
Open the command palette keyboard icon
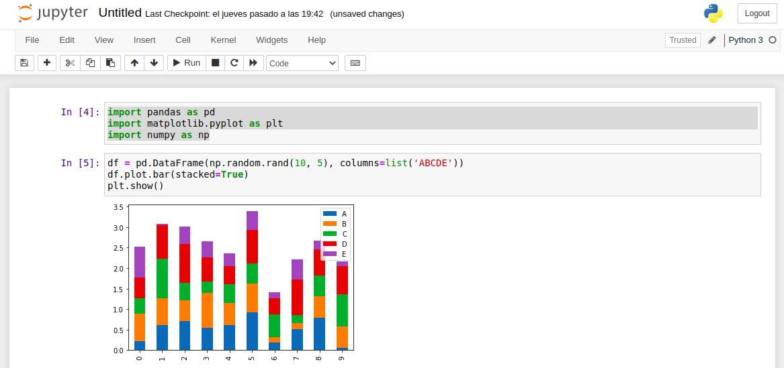pos(355,63)
